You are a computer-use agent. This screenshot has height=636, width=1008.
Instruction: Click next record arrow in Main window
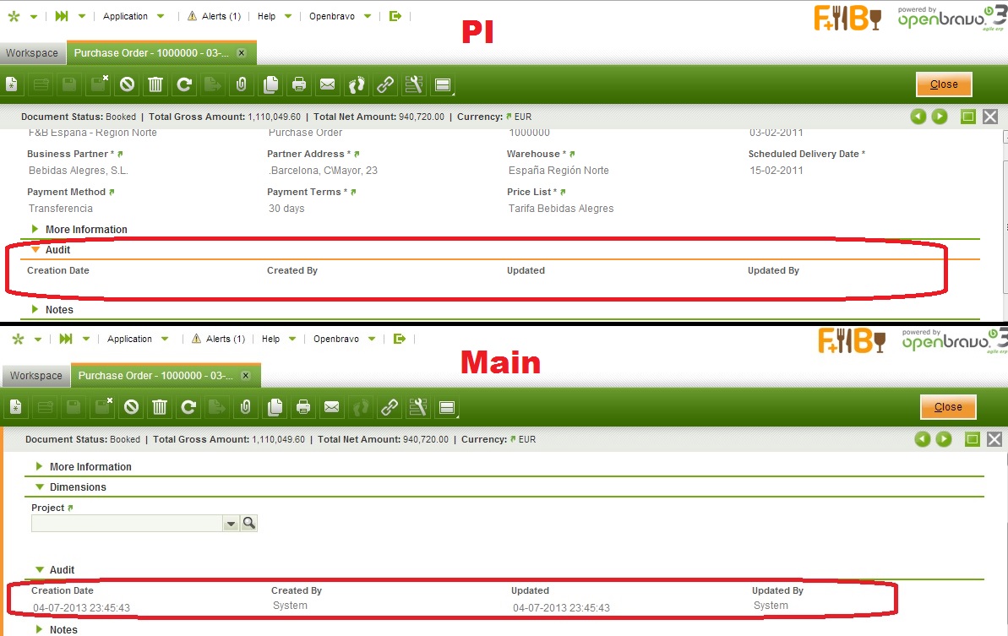click(x=944, y=438)
